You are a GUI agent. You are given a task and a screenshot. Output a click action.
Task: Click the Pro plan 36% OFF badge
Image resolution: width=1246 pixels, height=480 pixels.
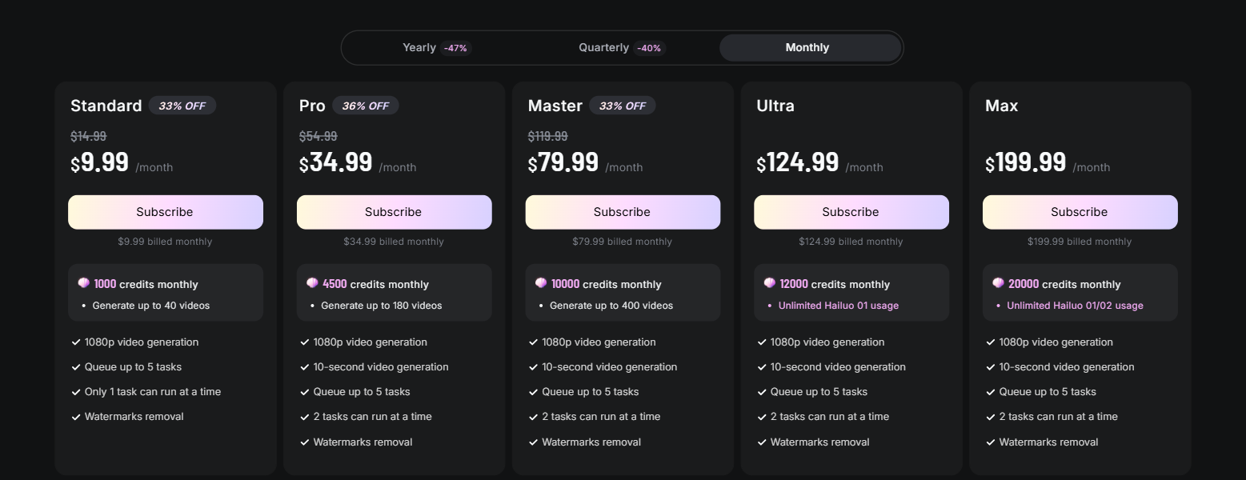(x=366, y=106)
